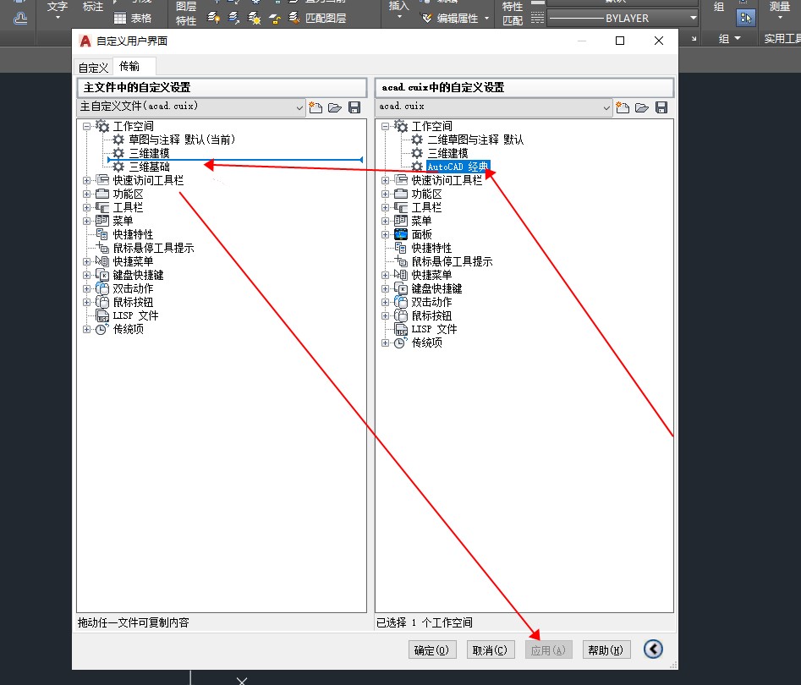
Task: Open file via right panel folder icon
Action: [x=641, y=107]
